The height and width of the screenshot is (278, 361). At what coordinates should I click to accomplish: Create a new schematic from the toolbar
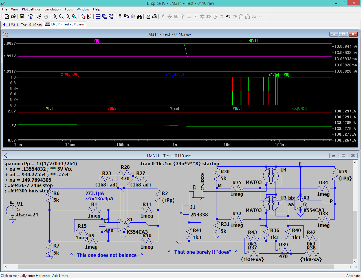tap(7, 17)
